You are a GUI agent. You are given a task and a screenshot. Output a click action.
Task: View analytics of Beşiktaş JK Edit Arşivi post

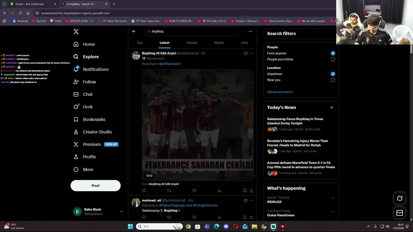[219, 190]
